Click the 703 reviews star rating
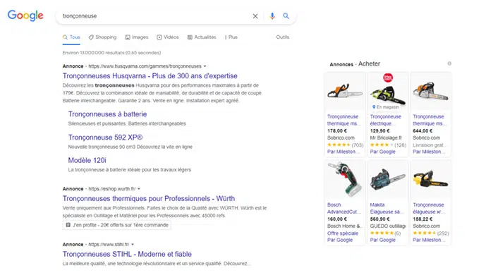 [x=346, y=145]
